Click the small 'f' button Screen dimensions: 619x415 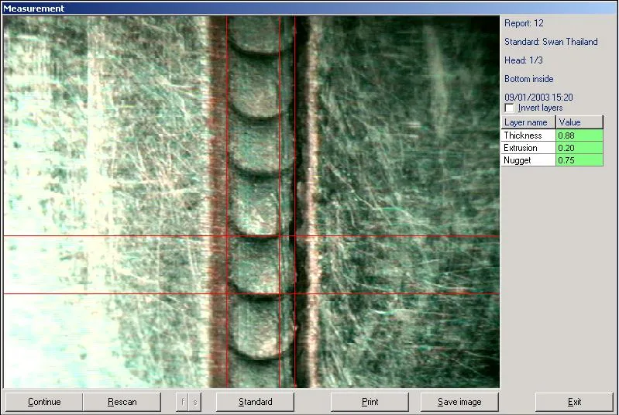(x=182, y=402)
